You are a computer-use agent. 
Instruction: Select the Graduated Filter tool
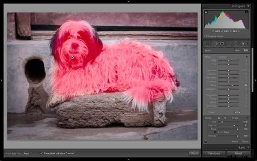pyautogui.click(x=229, y=44)
